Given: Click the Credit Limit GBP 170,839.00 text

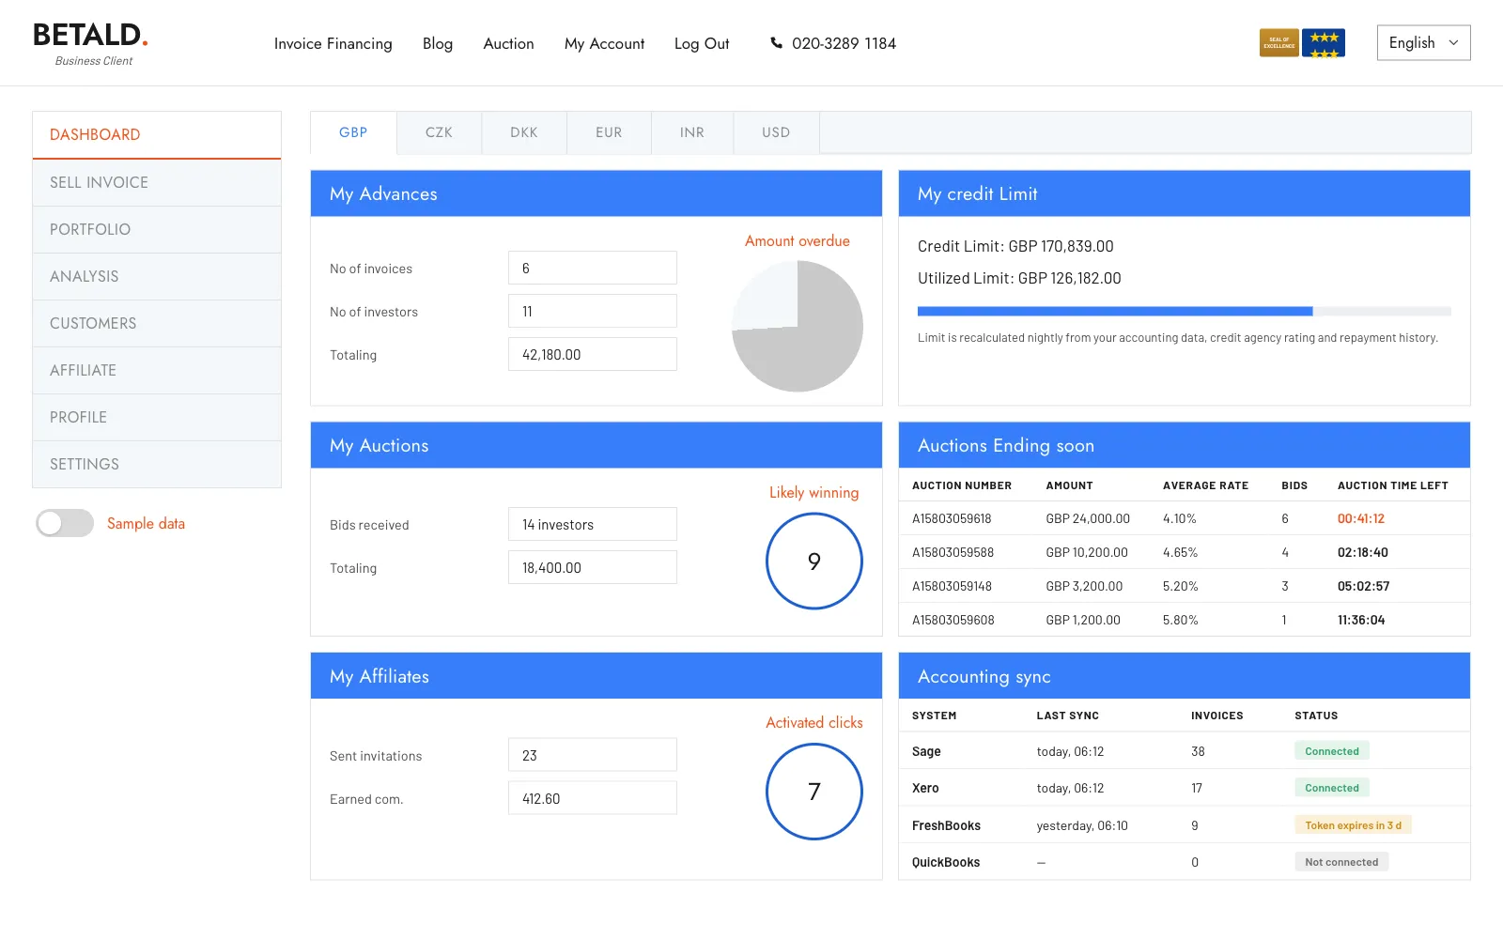Looking at the screenshot, I should tap(1015, 246).
